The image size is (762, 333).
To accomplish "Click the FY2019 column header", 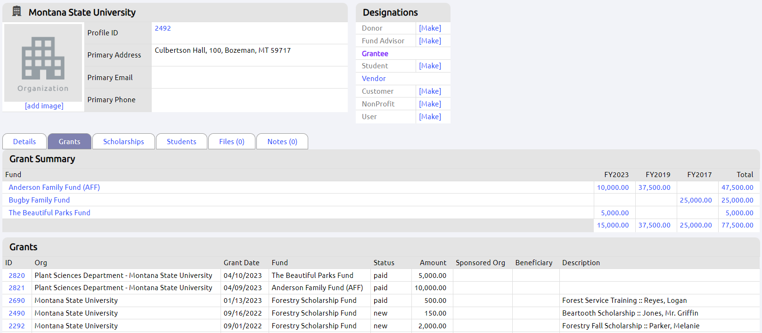I will tap(658, 175).
